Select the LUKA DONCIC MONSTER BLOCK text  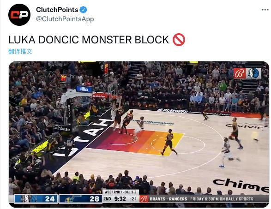point(89,40)
